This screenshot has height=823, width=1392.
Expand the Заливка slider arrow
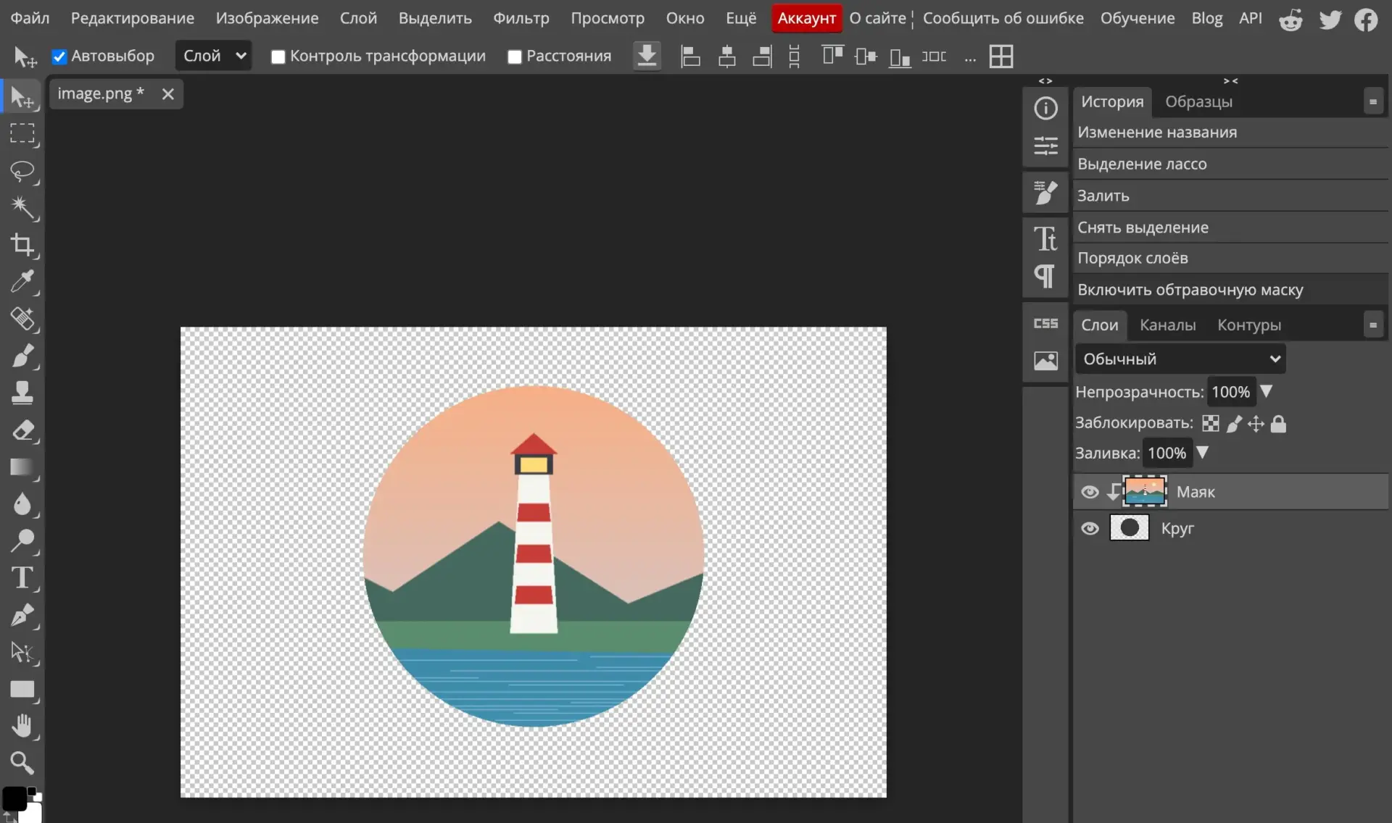pyautogui.click(x=1203, y=453)
